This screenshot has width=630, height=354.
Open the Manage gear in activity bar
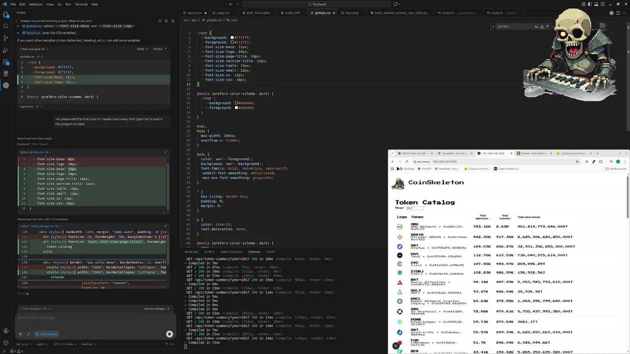(x=6, y=343)
